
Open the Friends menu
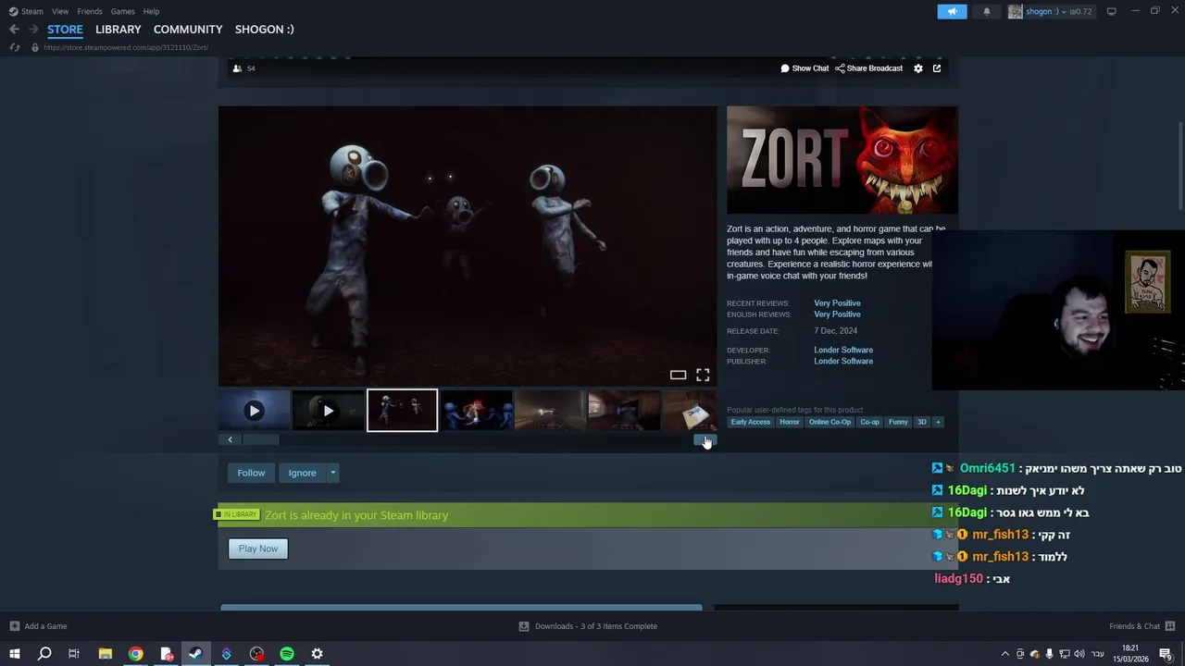tap(90, 11)
